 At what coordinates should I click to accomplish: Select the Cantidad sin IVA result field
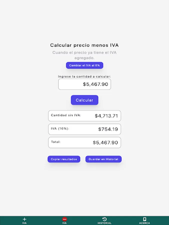point(84,116)
